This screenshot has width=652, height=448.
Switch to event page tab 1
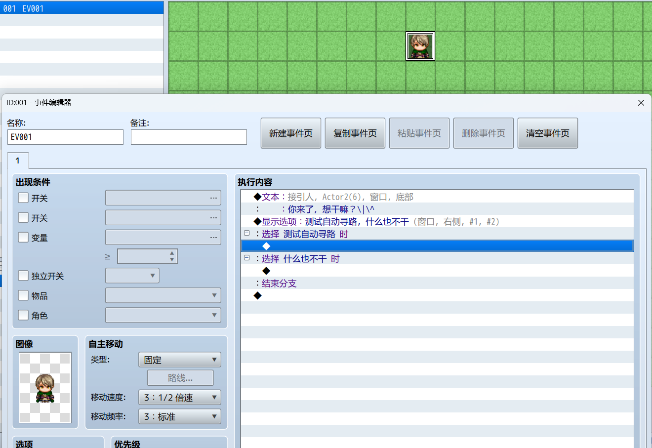coord(18,161)
